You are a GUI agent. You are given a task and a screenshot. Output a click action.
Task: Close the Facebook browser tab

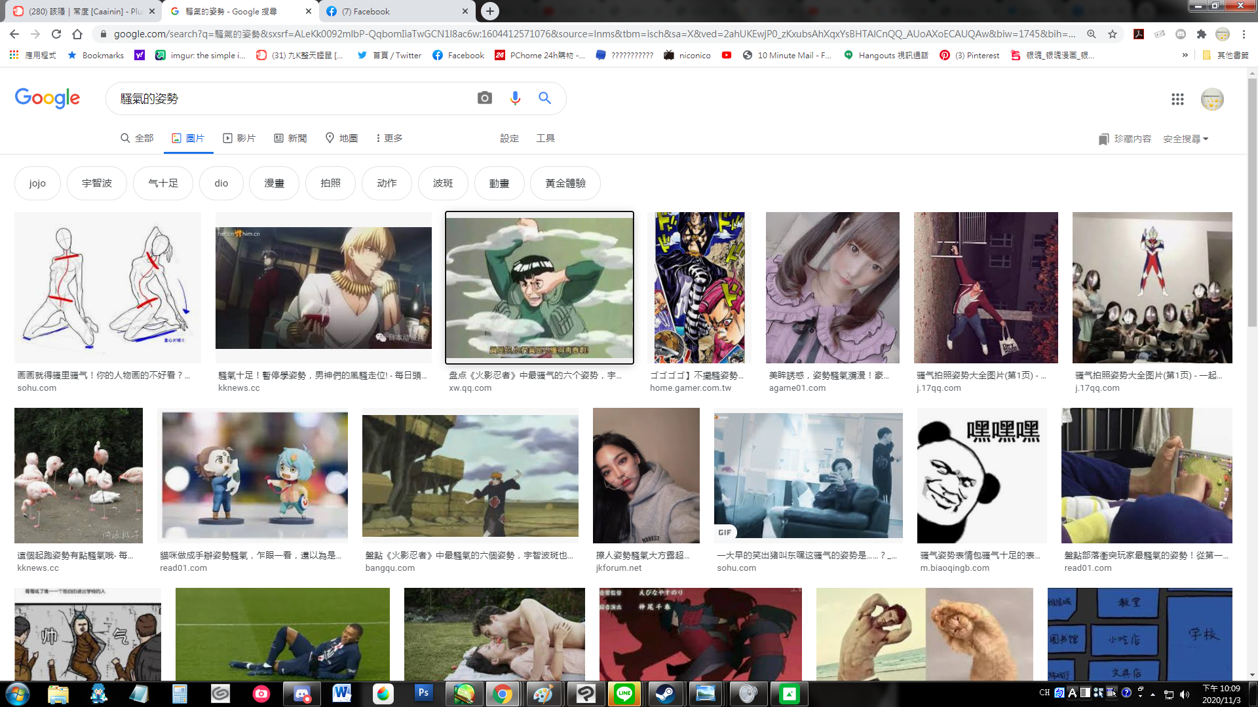point(465,11)
